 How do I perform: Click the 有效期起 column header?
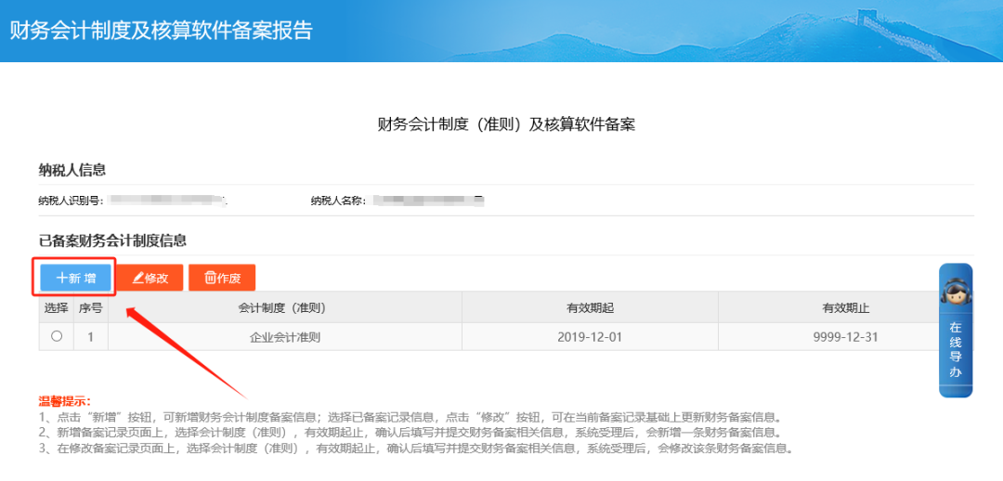pos(590,308)
